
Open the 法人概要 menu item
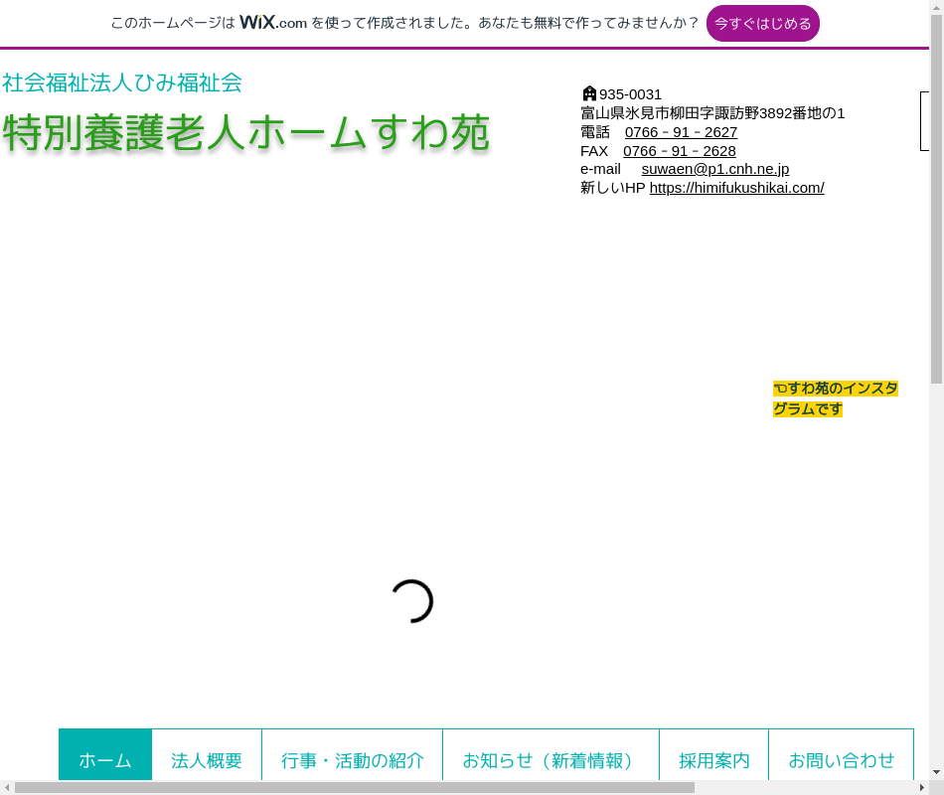tap(207, 760)
